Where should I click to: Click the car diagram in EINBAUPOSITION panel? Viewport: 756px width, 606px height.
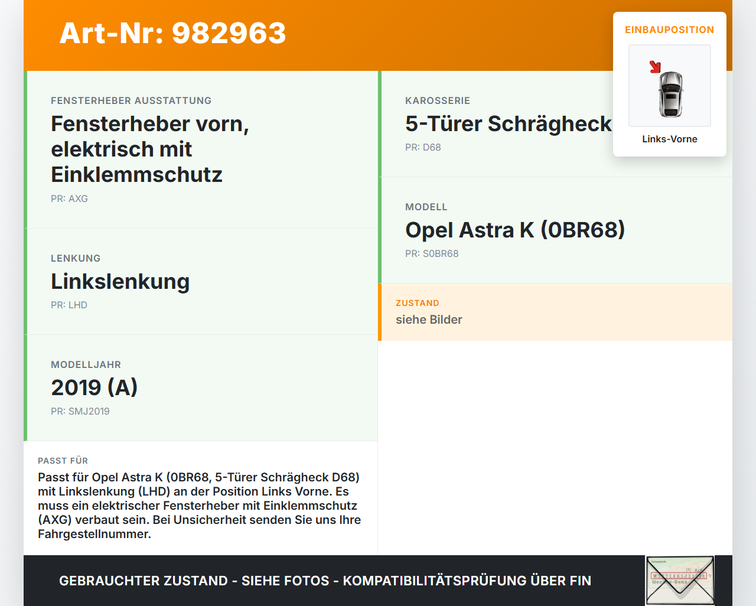[x=669, y=86]
